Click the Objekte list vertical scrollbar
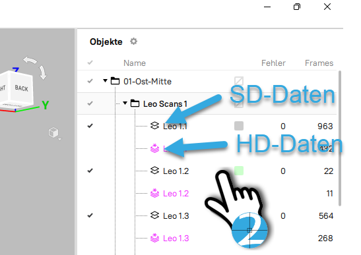Viewport: 361px width, 255px height. (x=340, y=138)
